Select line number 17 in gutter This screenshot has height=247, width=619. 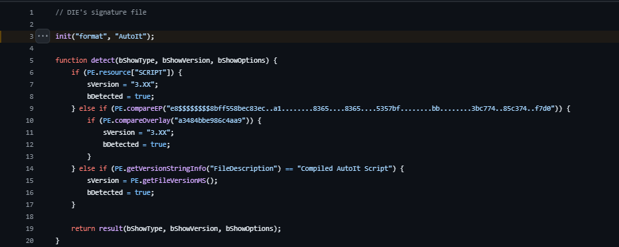tap(29, 204)
